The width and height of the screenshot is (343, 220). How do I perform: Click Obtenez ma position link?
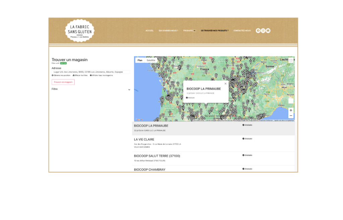coord(61,75)
